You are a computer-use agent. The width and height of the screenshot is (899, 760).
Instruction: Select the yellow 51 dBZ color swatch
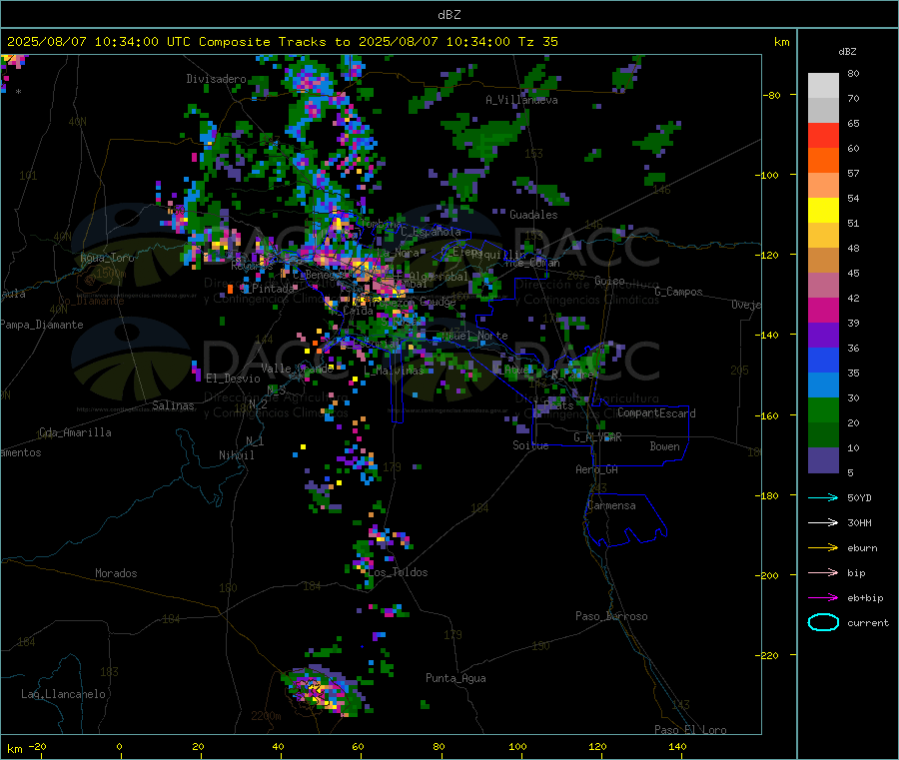pyautogui.click(x=823, y=211)
